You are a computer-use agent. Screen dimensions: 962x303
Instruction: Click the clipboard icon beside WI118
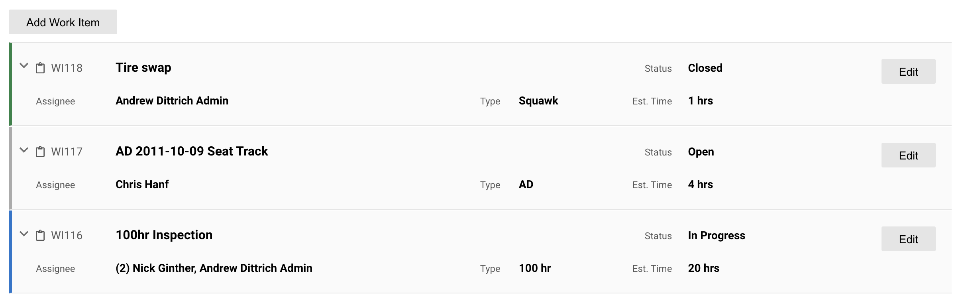click(x=40, y=68)
